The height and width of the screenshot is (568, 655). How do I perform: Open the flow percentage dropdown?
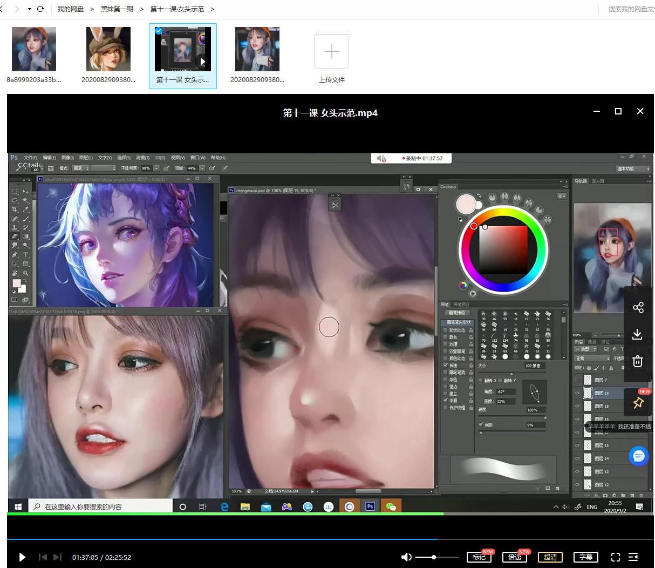coord(202,169)
